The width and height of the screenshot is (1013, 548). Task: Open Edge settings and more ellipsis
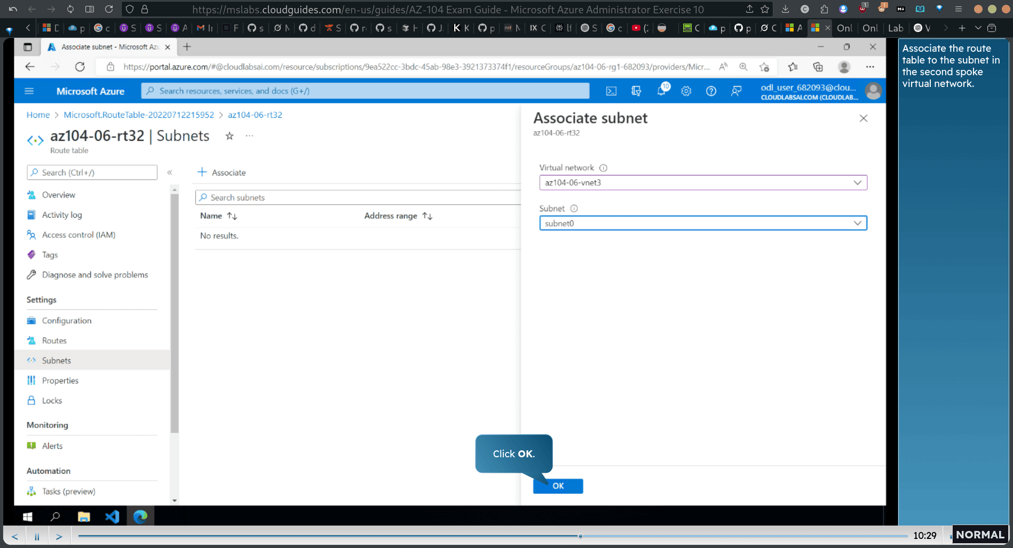click(870, 67)
